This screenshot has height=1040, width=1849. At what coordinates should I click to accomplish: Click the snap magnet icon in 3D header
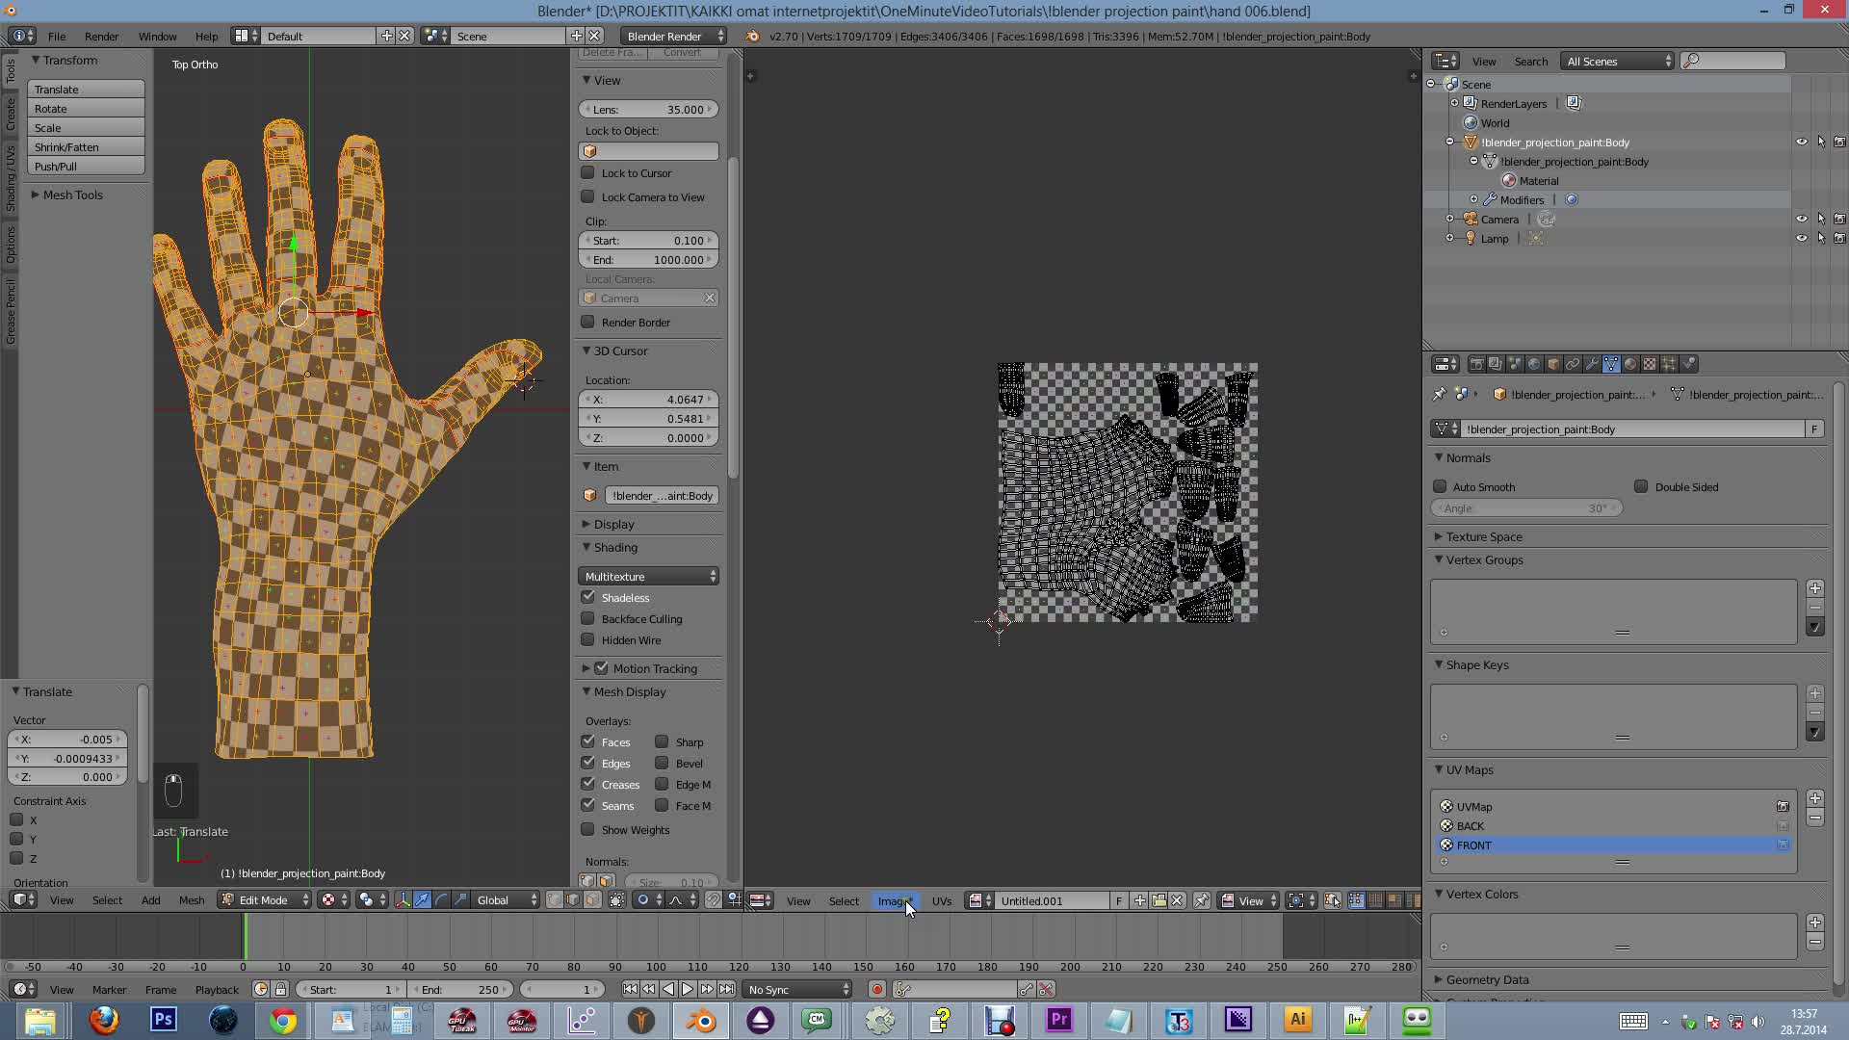[714, 900]
